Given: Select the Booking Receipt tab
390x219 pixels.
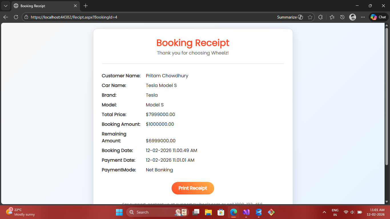Looking at the screenshot, I should click(x=43, y=6).
